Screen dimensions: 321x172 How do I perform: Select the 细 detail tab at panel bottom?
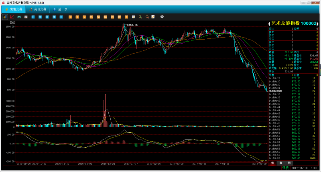tap(272, 163)
